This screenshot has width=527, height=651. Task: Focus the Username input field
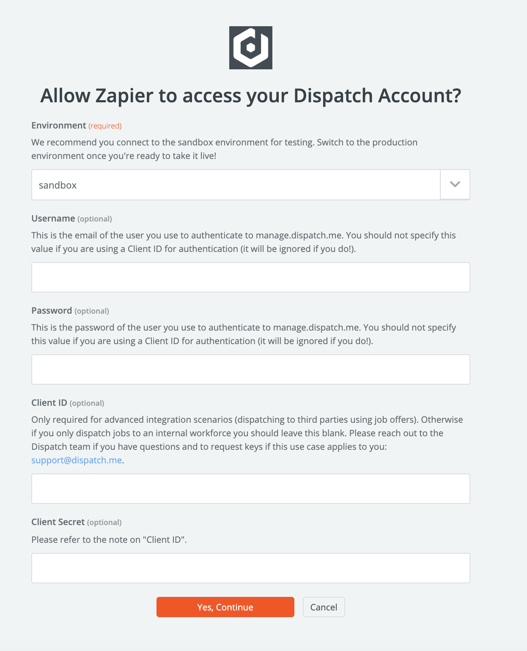(x=251, y=277)
